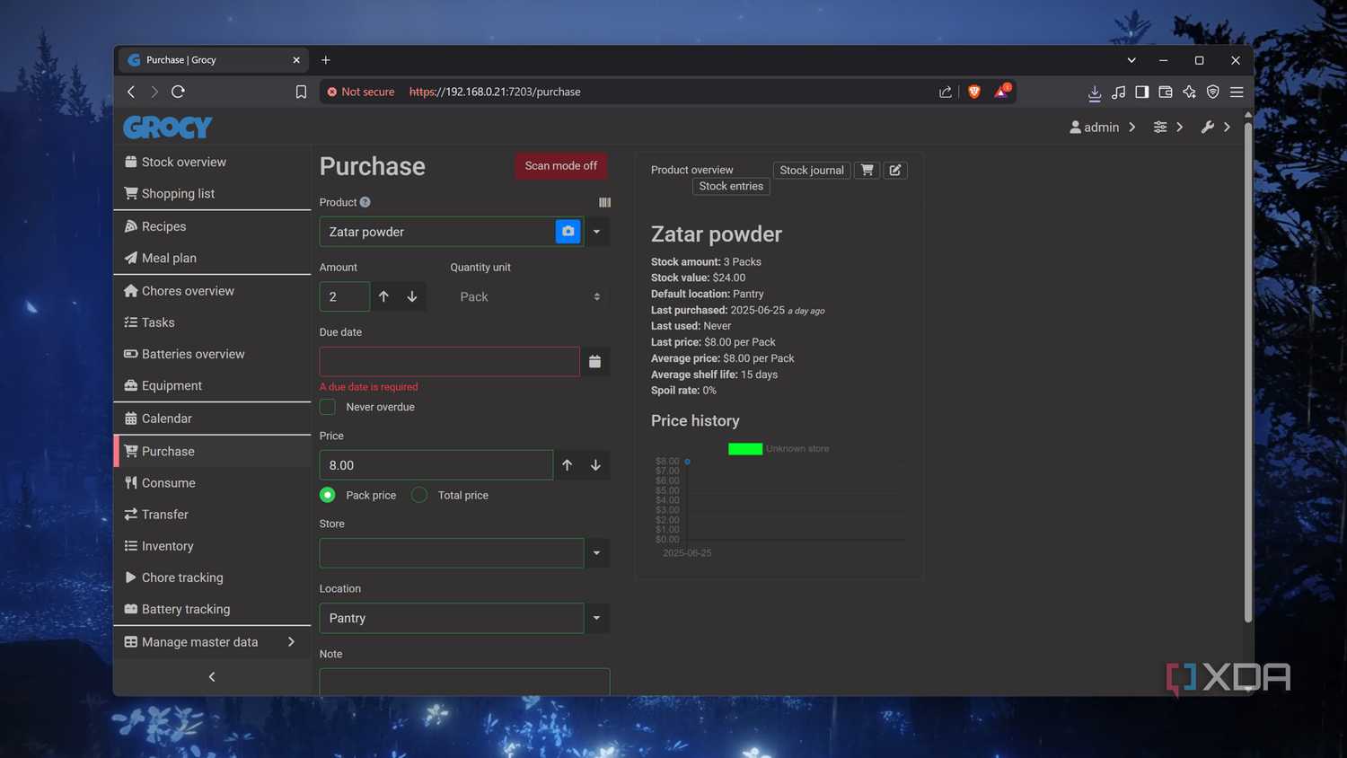The width and height of the screenshot is (1347, 758).
Task: Open the Quantity unit Pack selector
Action: (x=529, y=297)
